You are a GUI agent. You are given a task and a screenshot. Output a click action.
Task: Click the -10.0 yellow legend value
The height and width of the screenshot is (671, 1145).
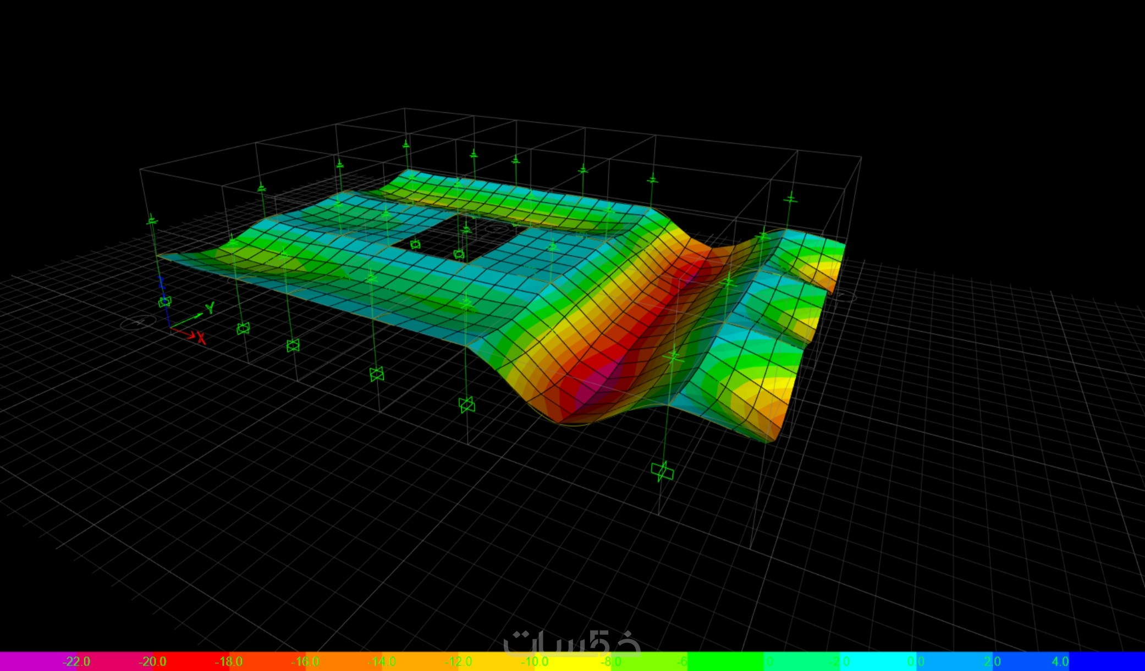click(535, 662)
